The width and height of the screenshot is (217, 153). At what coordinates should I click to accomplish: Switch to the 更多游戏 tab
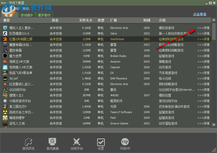(x=44, y=15)
